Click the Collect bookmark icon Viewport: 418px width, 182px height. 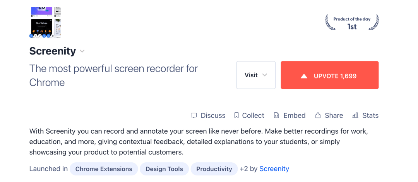pyautogui.click(x=236, y=116)
